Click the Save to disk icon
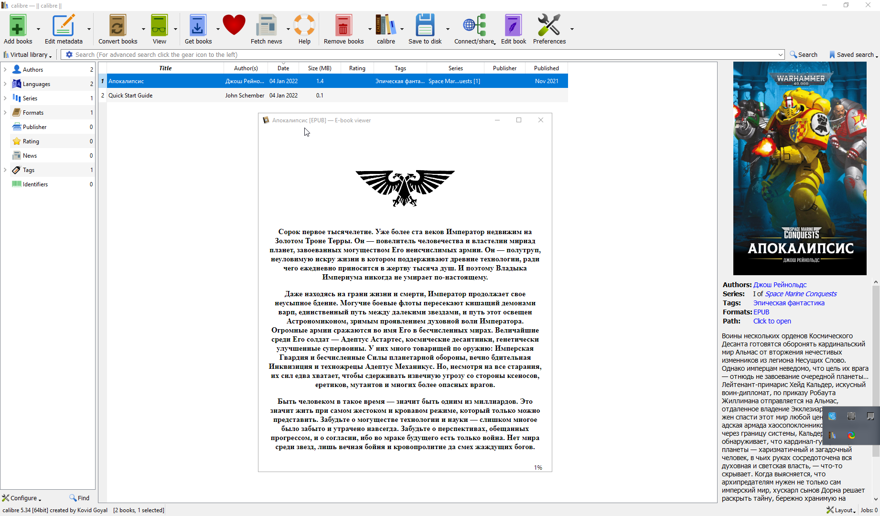The width and height of the screenshot is (880, 516). (x=425, y=26)
